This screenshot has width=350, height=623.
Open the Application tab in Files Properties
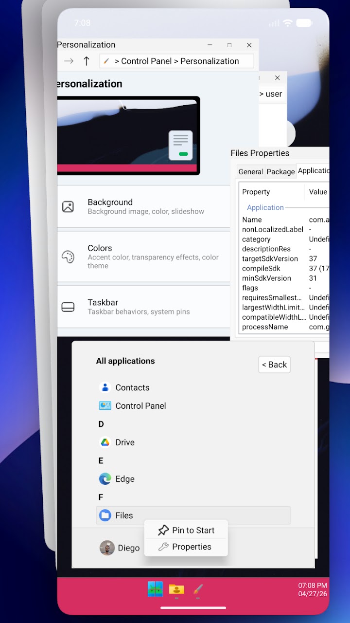tap(313, 170)
